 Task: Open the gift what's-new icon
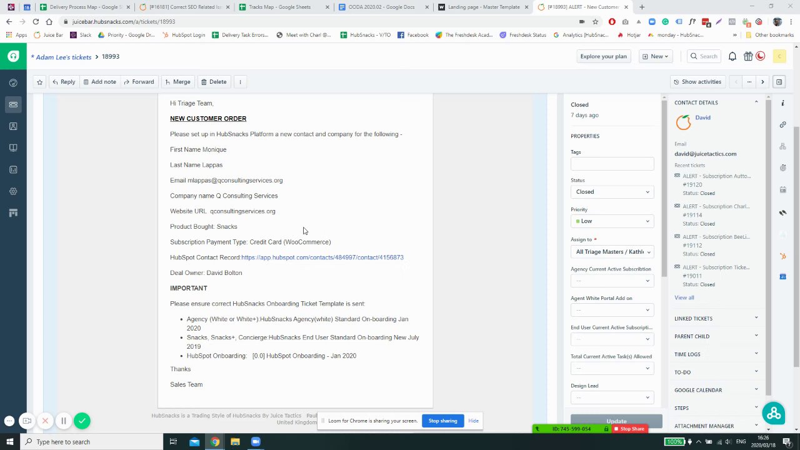pyautogui.click(x=748, y=56)
